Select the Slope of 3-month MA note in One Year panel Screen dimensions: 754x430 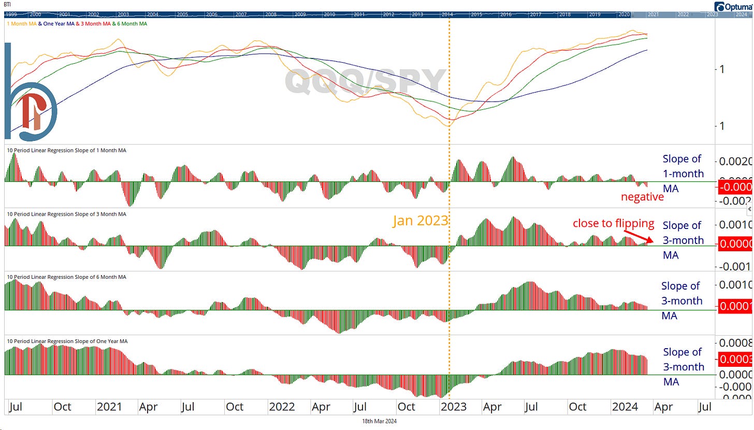point(684,367)
